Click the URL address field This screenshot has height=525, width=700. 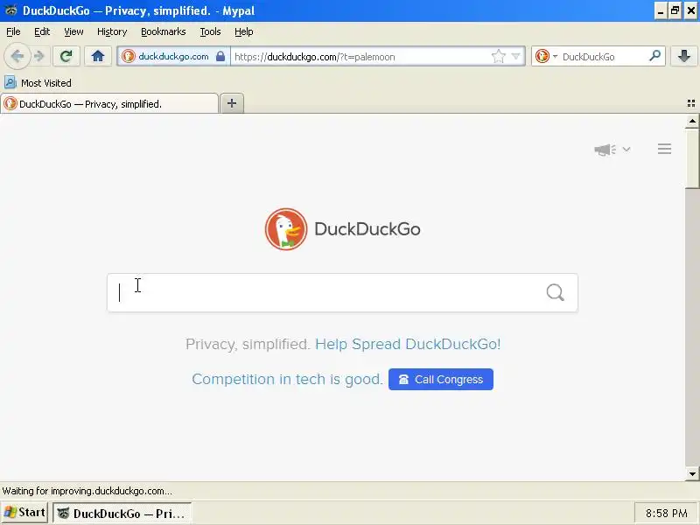[360, 57]
